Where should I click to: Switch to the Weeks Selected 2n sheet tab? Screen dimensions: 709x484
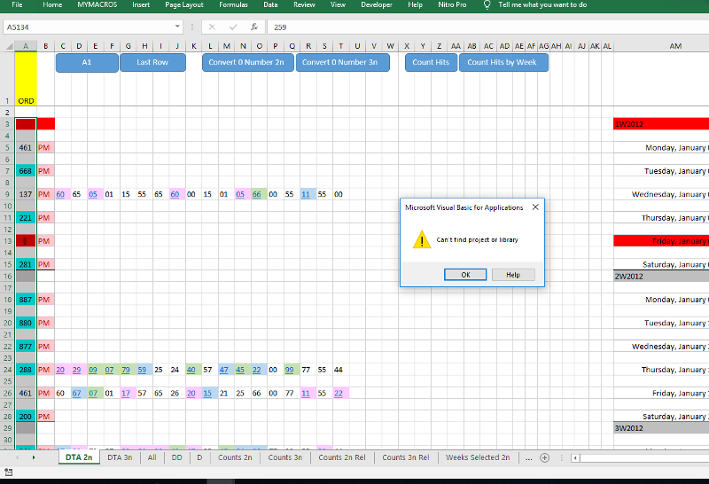click(478, 457)
